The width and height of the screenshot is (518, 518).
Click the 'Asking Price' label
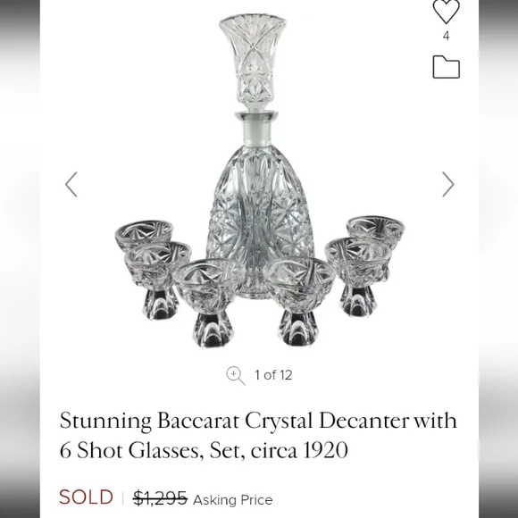click(233, 500)
